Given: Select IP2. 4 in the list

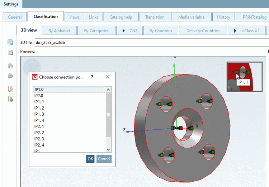Looking at the screenshot, I should tap(69, 145).
